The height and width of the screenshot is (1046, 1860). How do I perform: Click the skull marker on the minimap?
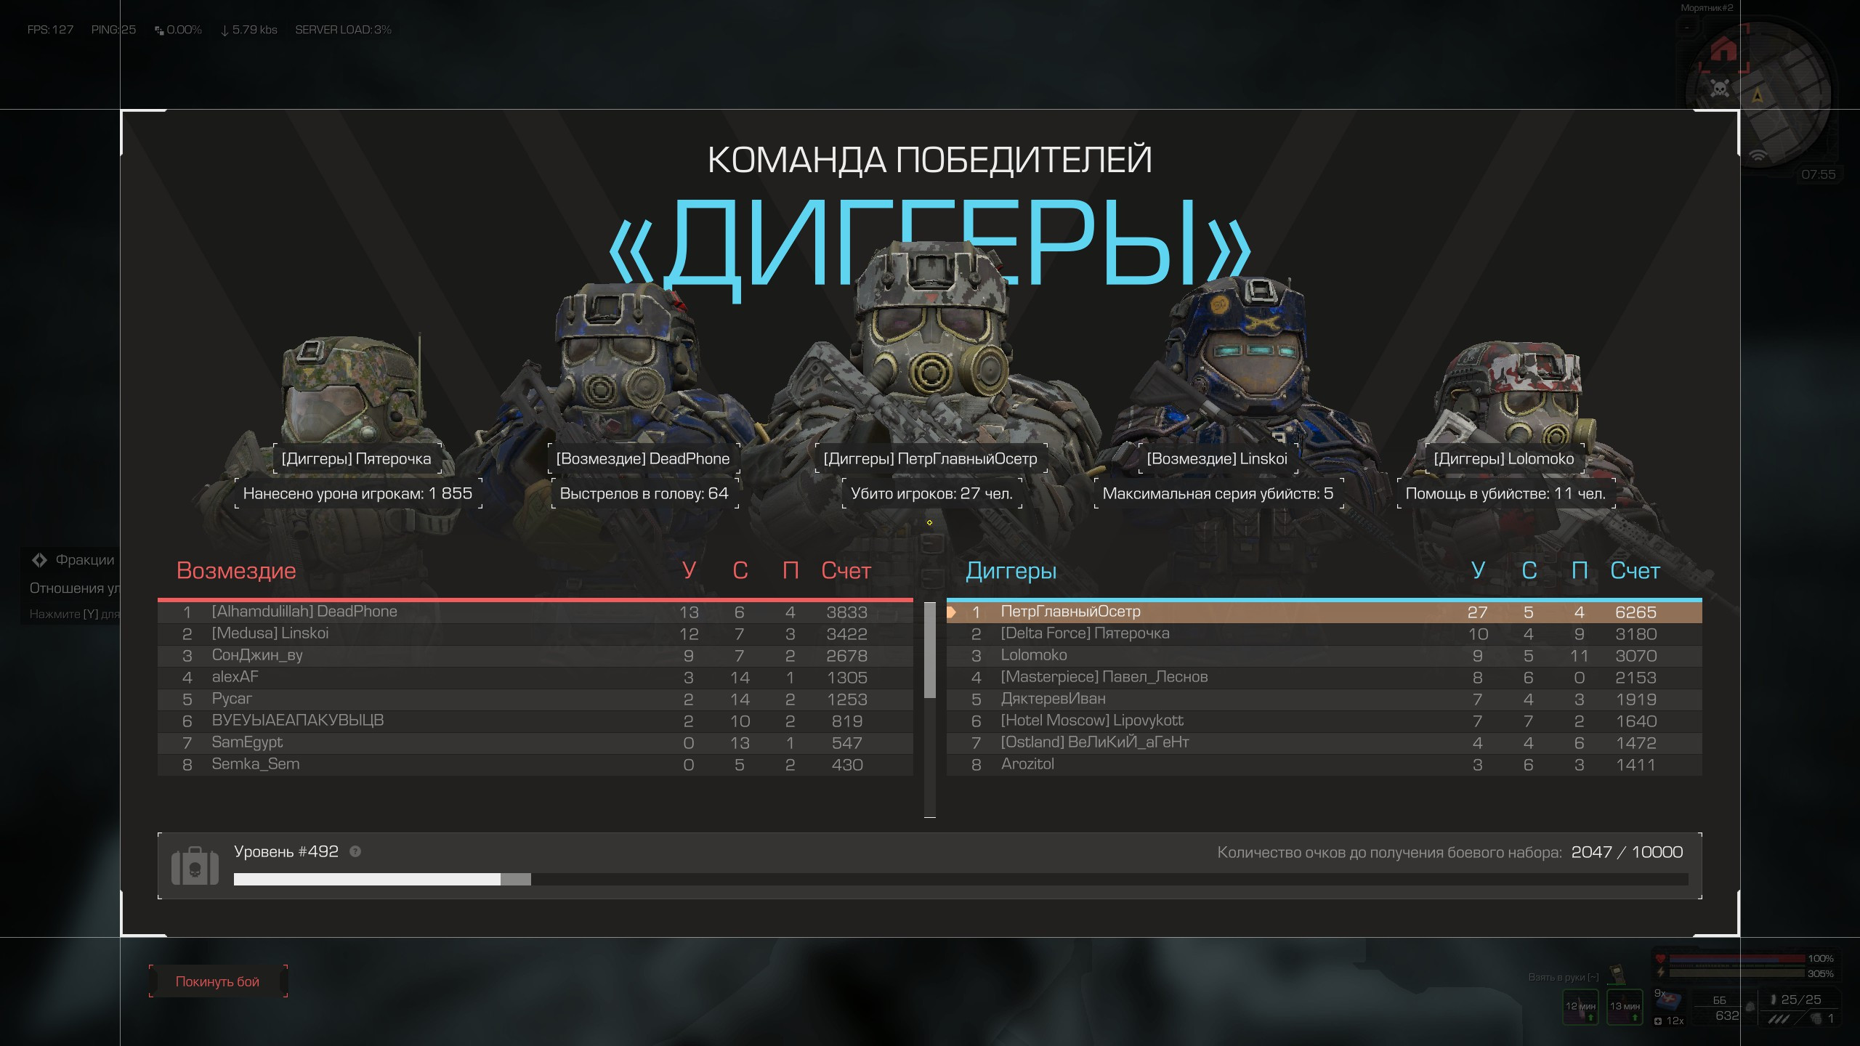pyautogui.click(x=1720, y=89)
